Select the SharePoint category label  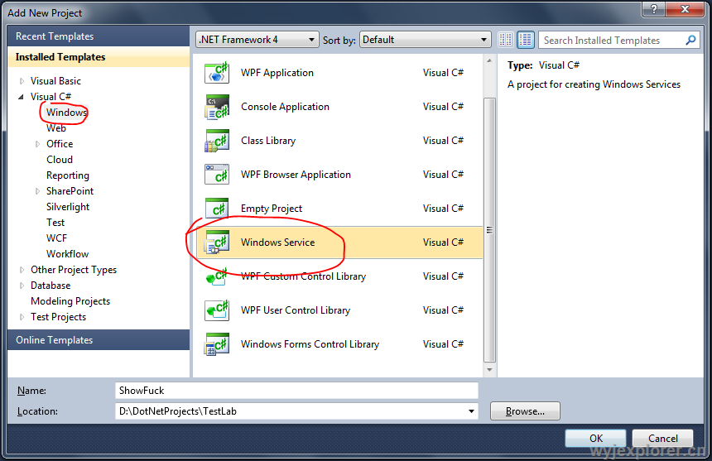70,191
